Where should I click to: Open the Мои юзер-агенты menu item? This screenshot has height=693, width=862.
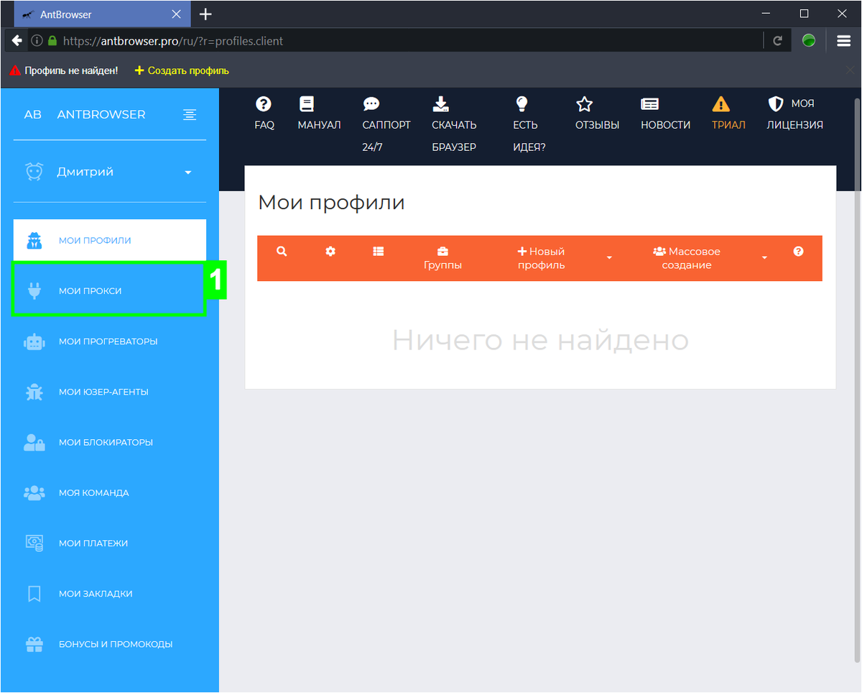tap(110, 392)
